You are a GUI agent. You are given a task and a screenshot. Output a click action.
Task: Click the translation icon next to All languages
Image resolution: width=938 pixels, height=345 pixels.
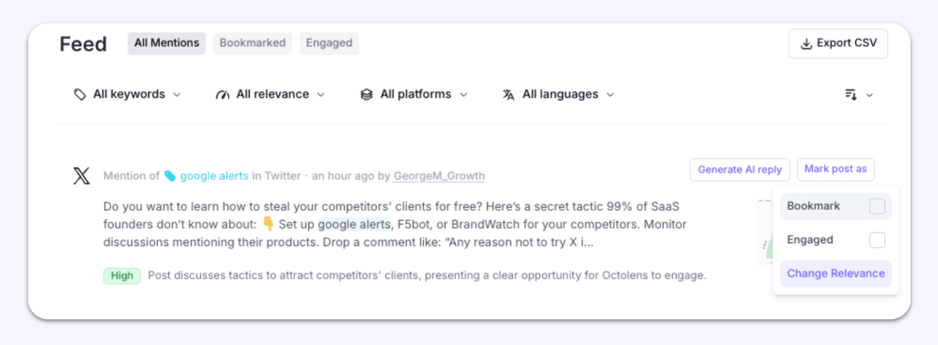pyautogui.click(x=507, y=94)
